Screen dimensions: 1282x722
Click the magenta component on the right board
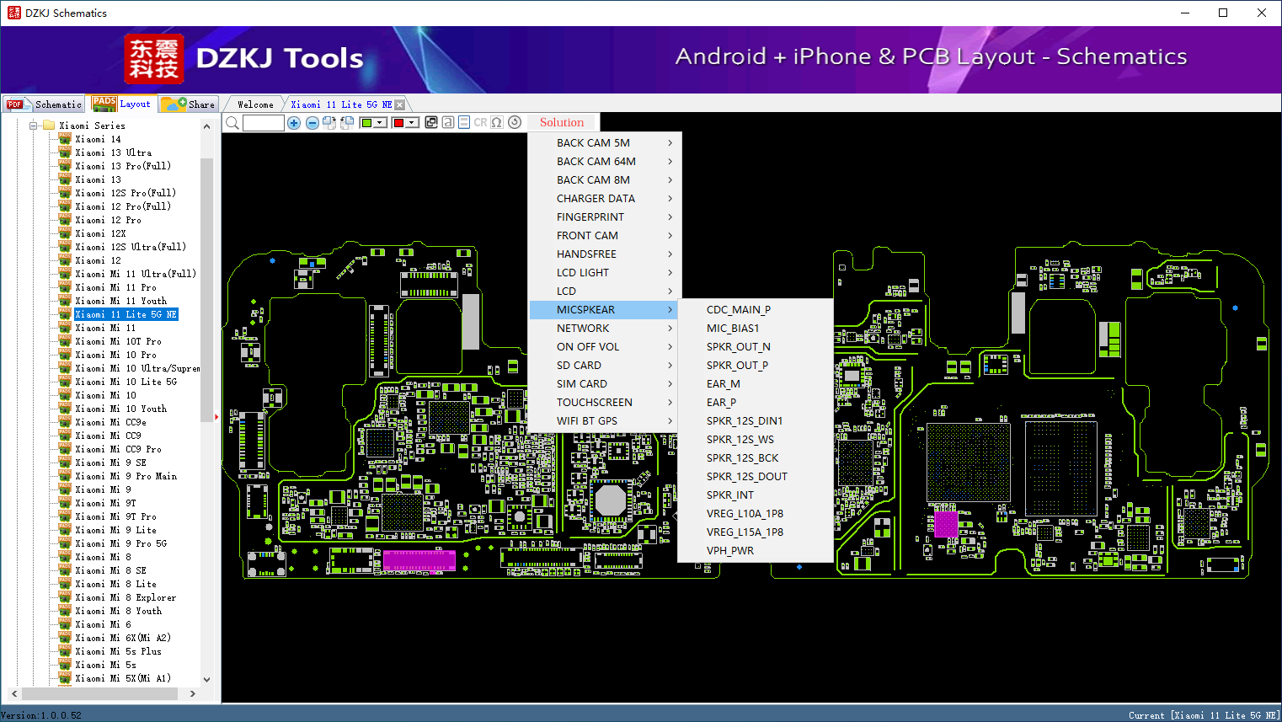(x=946, y=523)
